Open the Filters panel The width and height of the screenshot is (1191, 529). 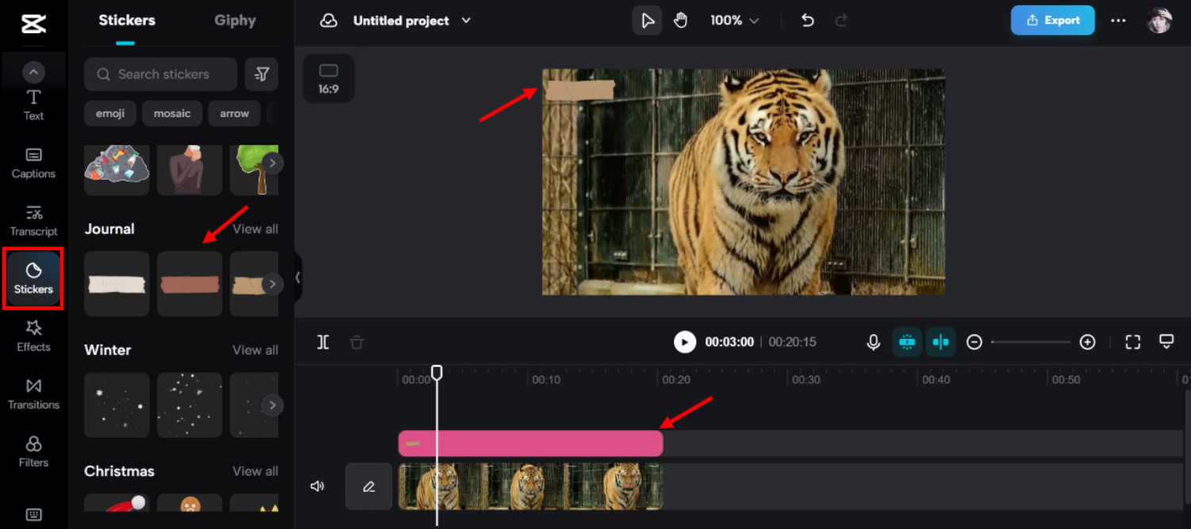33,452
